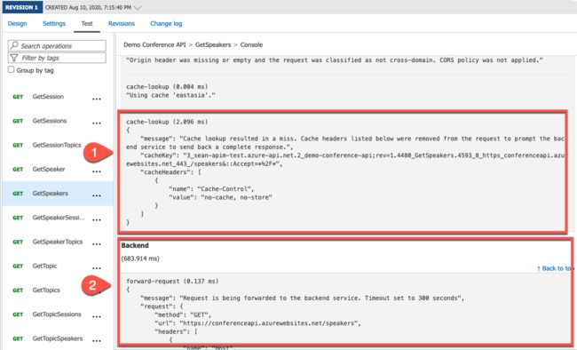The image size is (577, 350).
Task: Open the Change log tab
Action: click(x=166, y=24)
